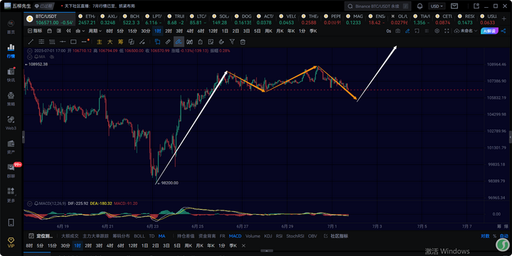This screenshot has height=256, width=512.
Task: Click the share icon beside AI解读
Action: click(x=503, y=31)
